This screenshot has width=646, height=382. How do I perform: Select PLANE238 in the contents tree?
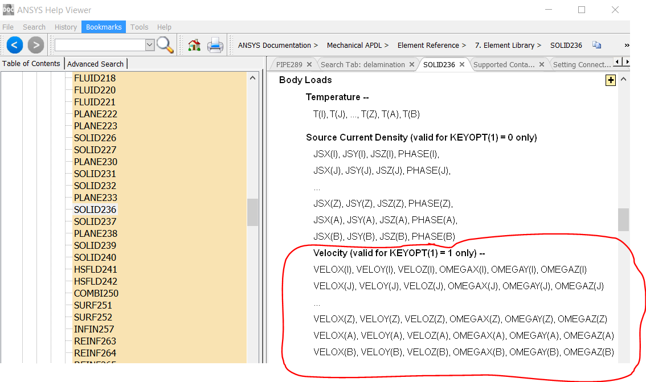(x=96, y=233)
